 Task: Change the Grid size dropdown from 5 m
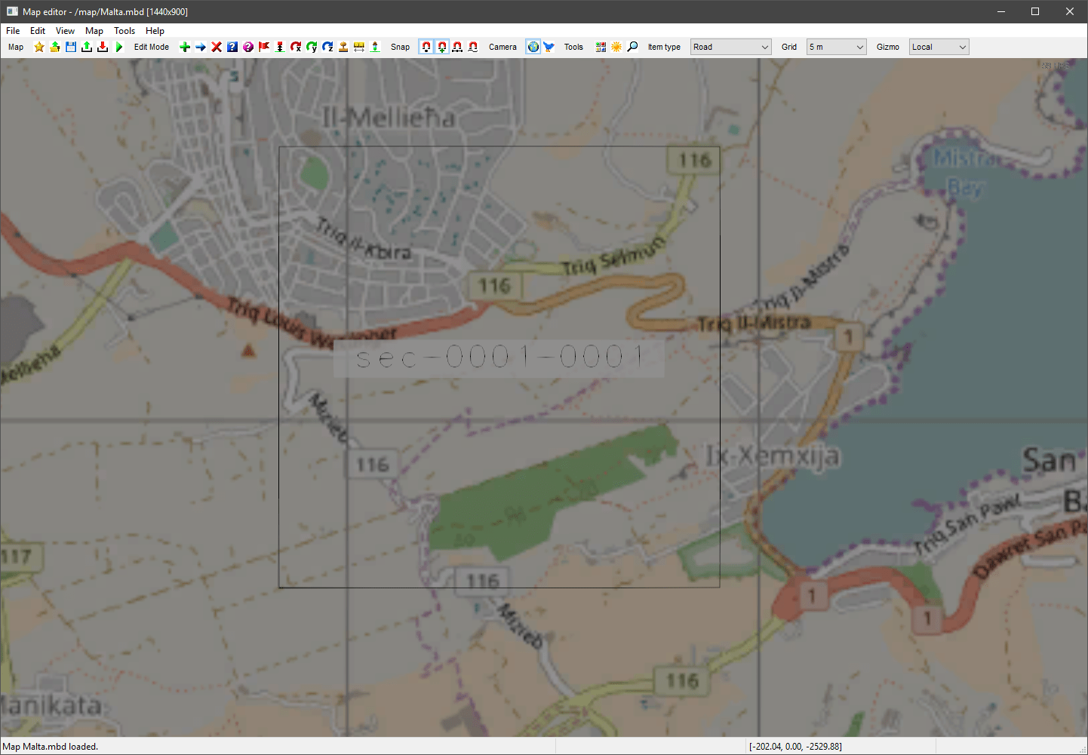[x=835, y=47]
